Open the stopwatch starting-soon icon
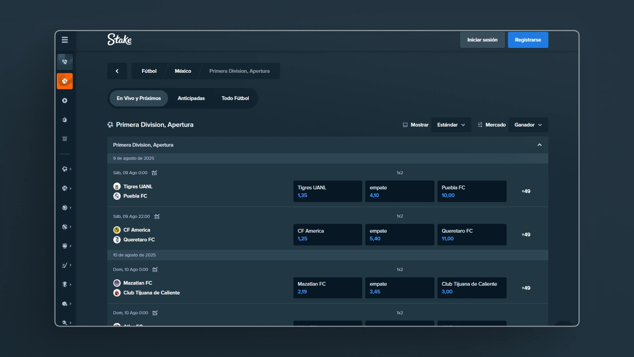 (x=65, y=120)
